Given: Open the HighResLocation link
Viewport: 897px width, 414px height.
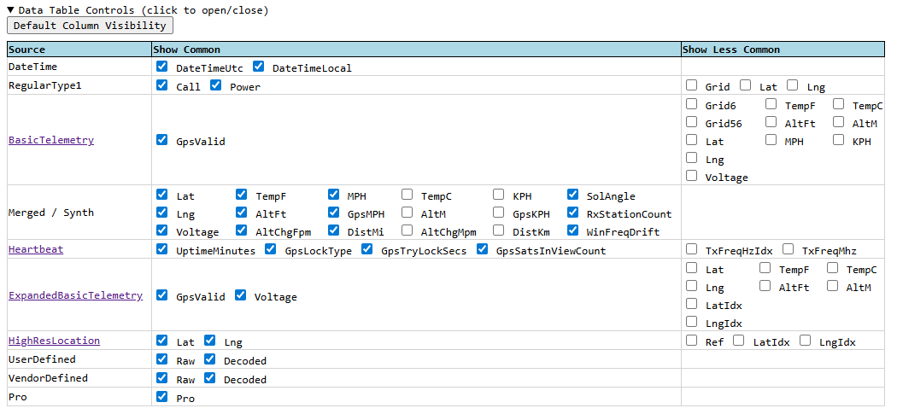Looking at the screenshot, I should (54, 341).
